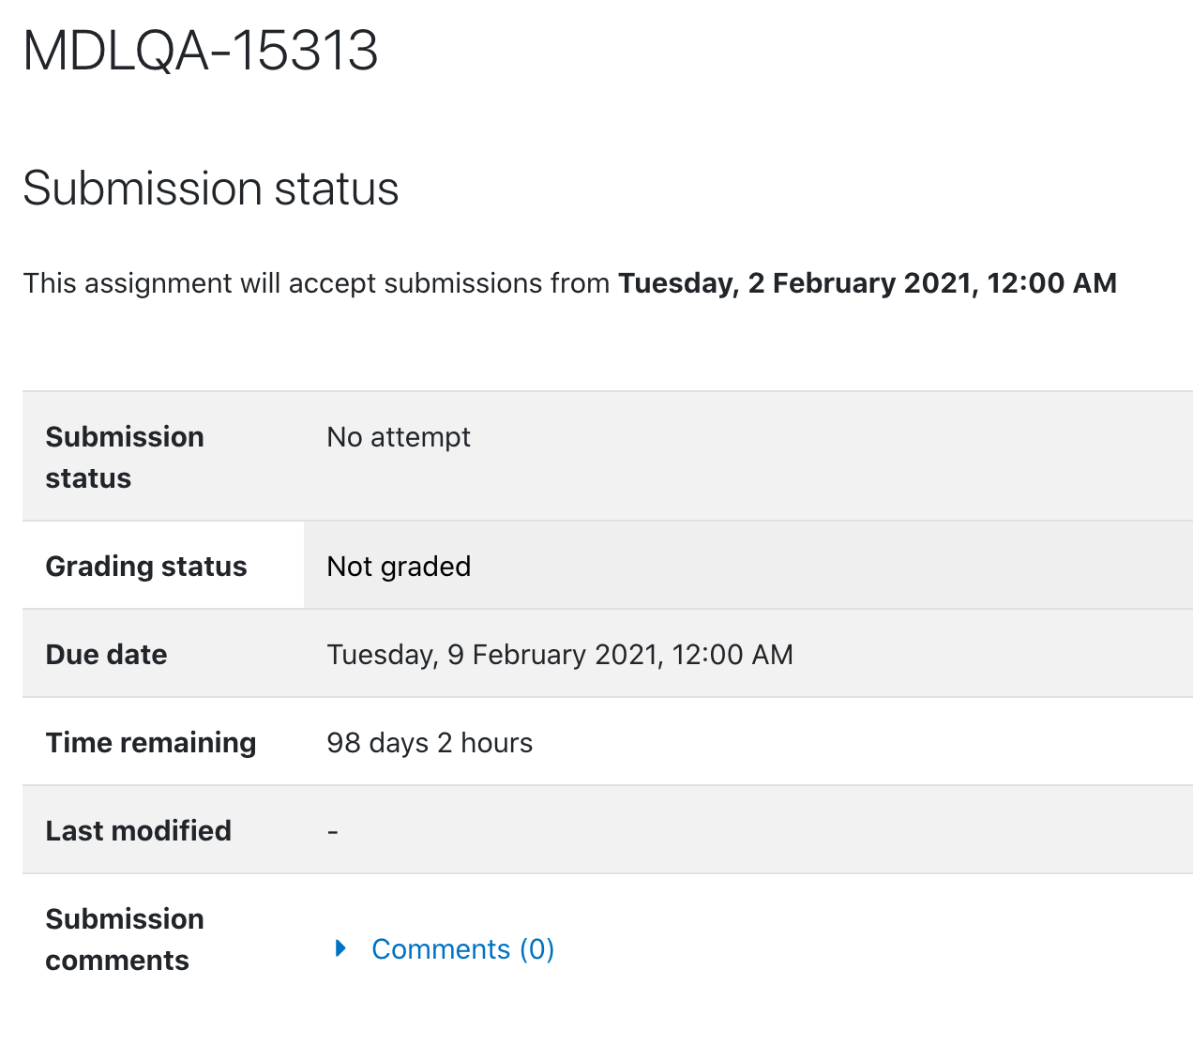The height and width of the screenshot is (1045, 1193).
Task: Click the Submission comments row label
Action: pos(125,940)
